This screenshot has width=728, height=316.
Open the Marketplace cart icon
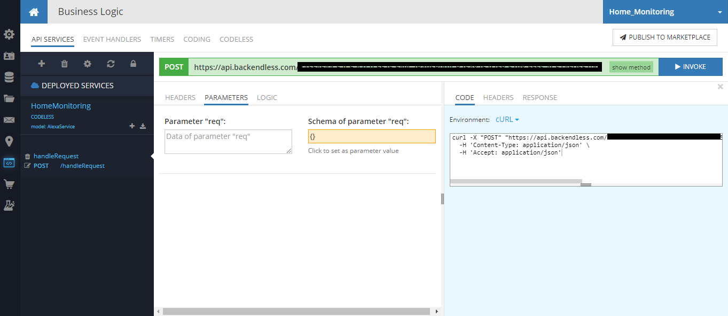click(x=9, y=184)
